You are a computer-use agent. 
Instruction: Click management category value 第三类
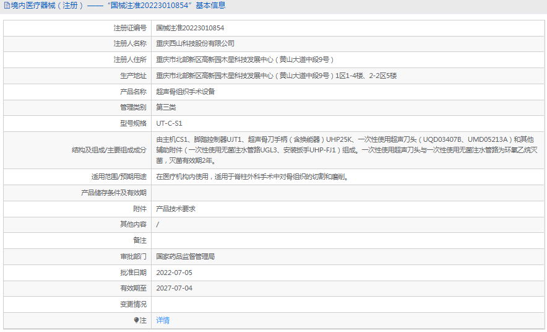166,107
